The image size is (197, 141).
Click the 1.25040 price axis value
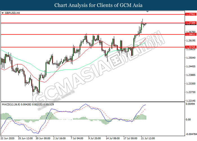[x=190, y=58]
